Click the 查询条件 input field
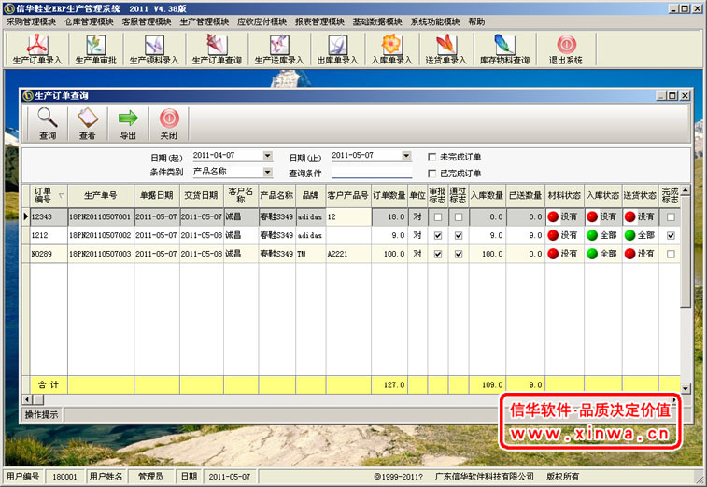Image resolution: width=707 pixels, height=487 pixels. (371, 172)
